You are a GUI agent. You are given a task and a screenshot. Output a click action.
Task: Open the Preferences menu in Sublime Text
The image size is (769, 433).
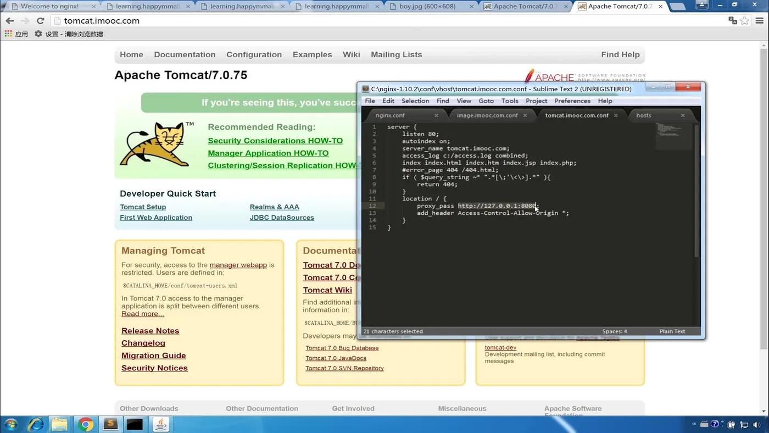(572, 101)
